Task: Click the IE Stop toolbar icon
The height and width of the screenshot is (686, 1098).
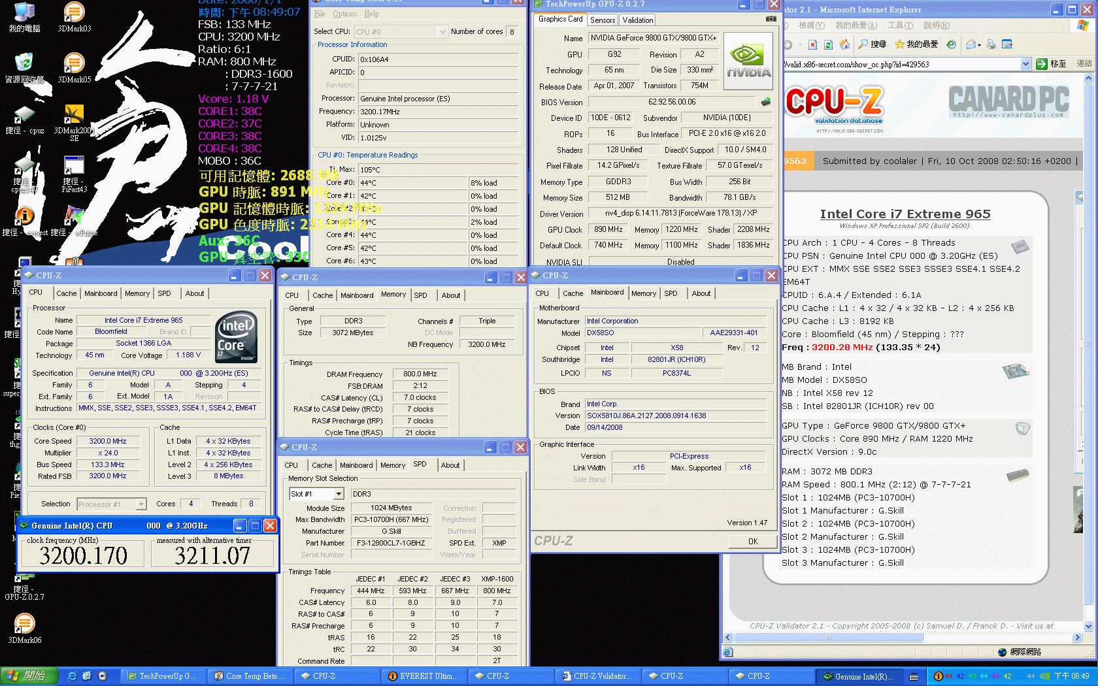Action: pos(812,44)
